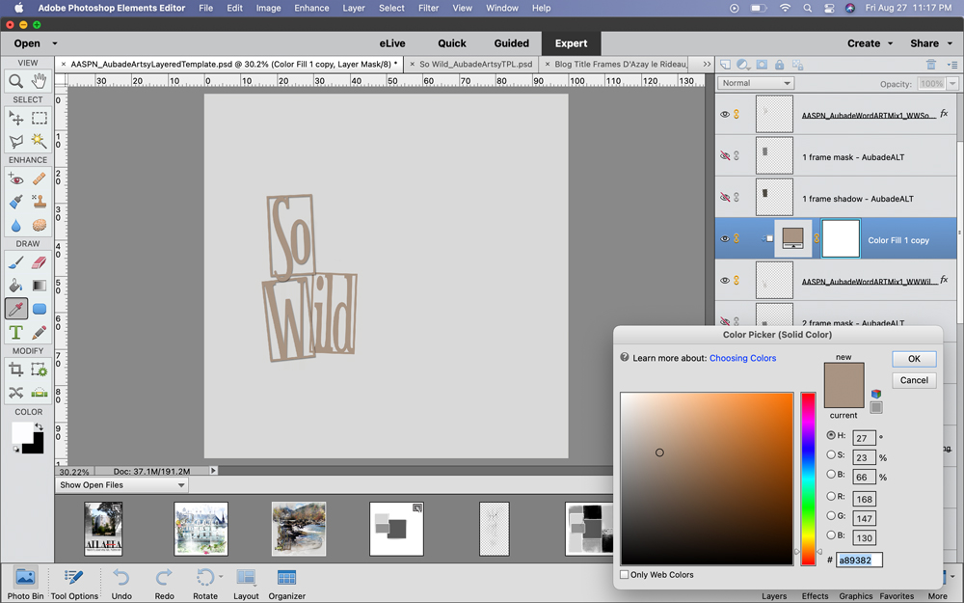Screen dimensions: 964x603
Task: Open the Normal blend mode dropdown
Action: coord(756,83)
